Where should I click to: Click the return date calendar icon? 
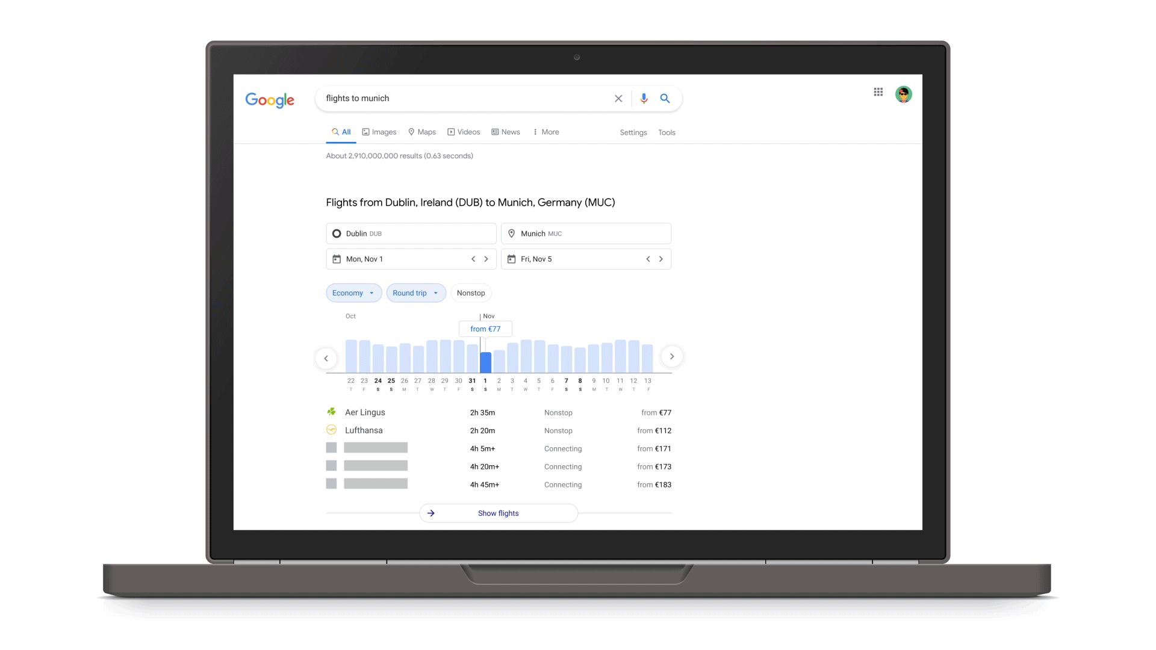(511, 259)
